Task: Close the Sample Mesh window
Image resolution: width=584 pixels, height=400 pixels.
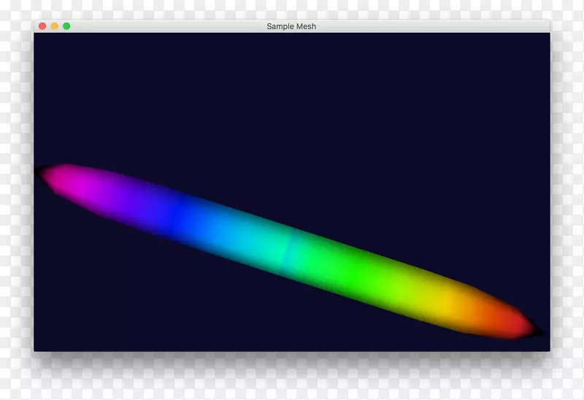Action: pyautogui.click(x=42, y=26)
